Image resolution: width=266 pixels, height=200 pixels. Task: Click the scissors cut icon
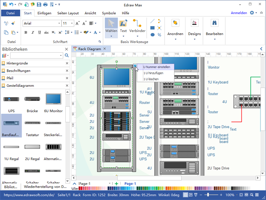(x=6, y=23)
